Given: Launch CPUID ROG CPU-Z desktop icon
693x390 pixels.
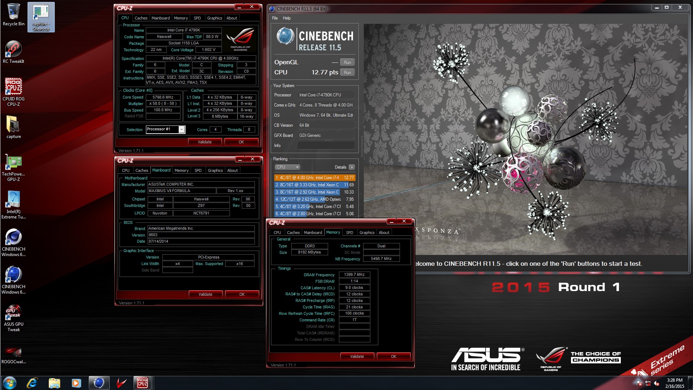Looking at the screenshot, I should [13, 92].
